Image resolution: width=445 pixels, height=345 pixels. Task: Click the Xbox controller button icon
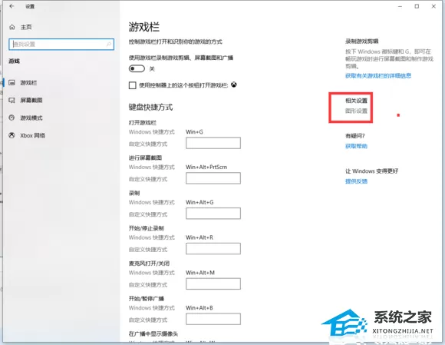click(233, 85)
